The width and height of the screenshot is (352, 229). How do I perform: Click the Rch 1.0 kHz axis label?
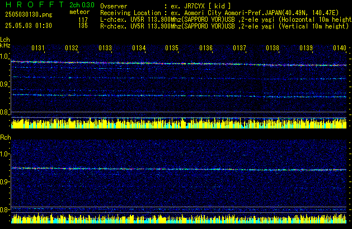coord(4,154)
